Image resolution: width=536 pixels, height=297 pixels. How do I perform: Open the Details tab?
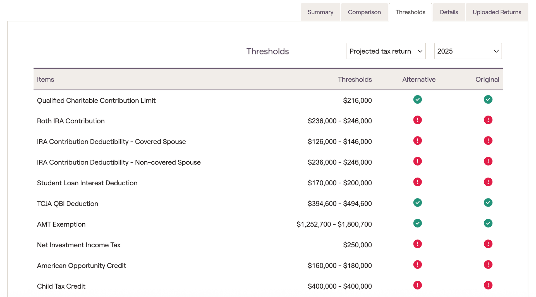(449, 12)
